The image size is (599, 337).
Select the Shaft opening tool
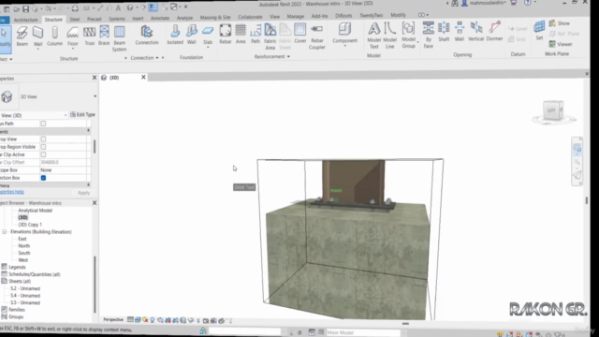[444, 32]
